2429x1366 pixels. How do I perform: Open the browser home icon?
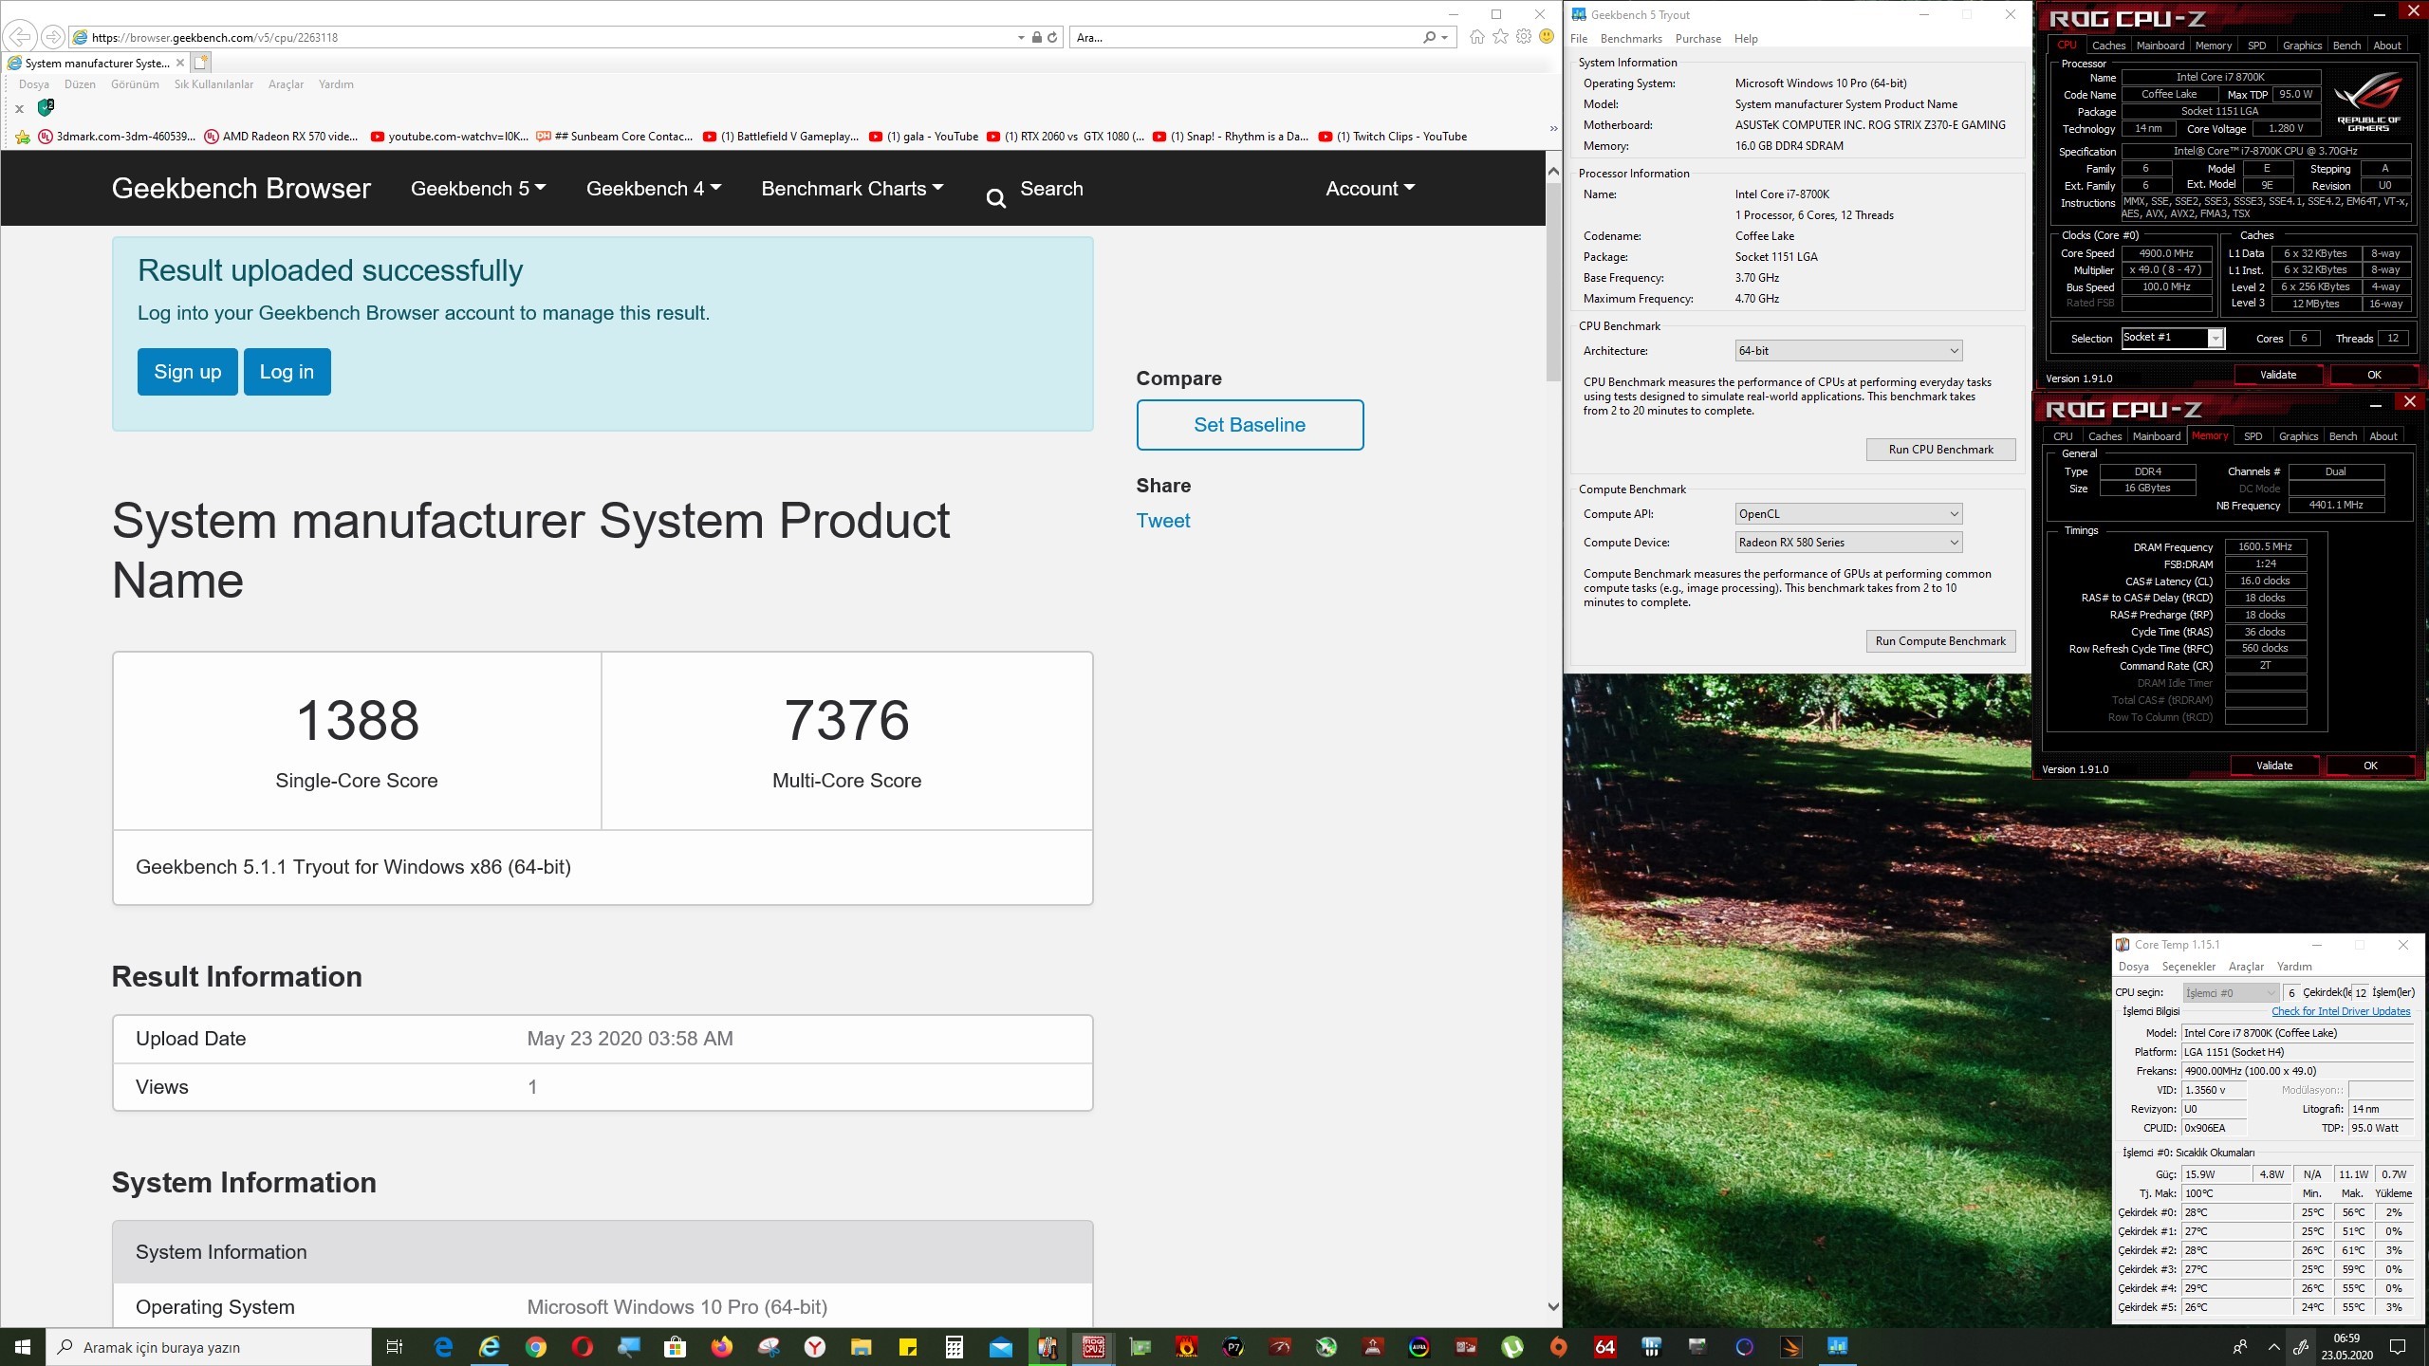click(x=1476, y=37)
